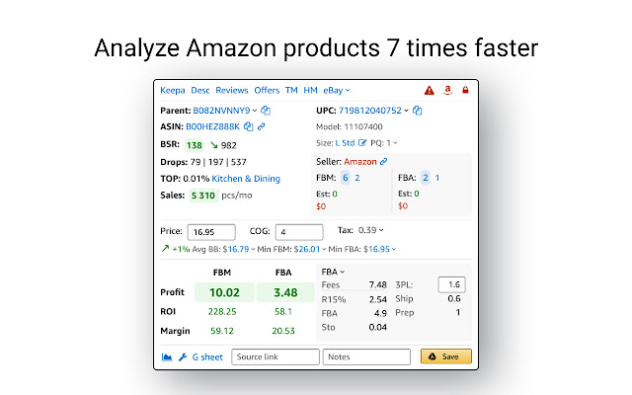
Task: Click the link icon beside ASIN
Action: point(261,126)
